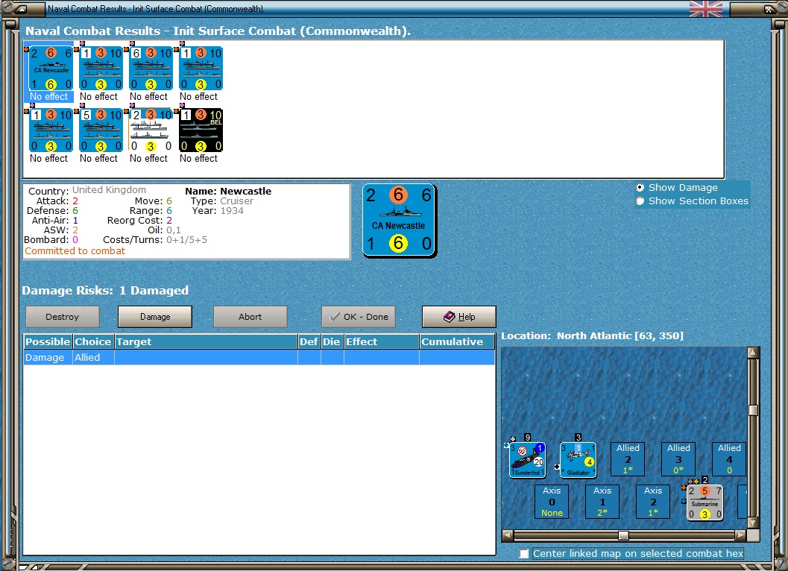Click map horizontal scrollbar right arrow

pos(740,535)
